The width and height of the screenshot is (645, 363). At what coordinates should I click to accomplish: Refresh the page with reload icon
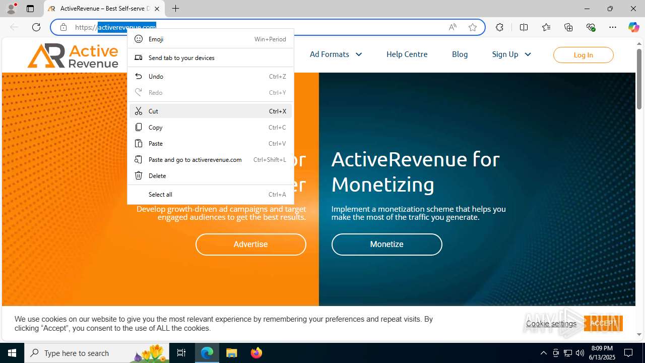36,27
